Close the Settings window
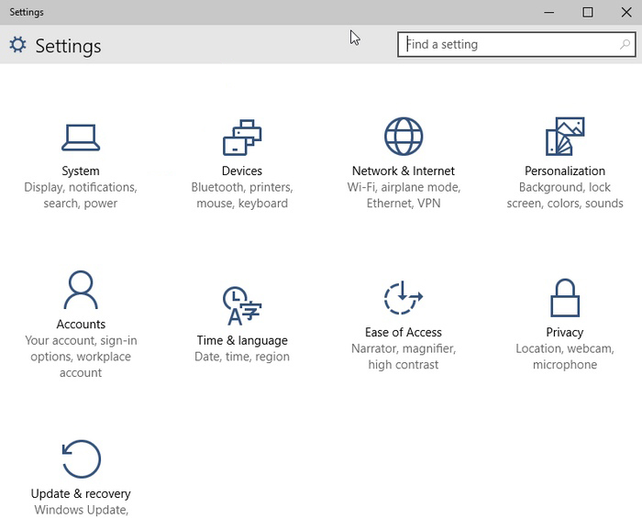Image resolution: width=642 pixels, height=518 pixels. (626, 12)
